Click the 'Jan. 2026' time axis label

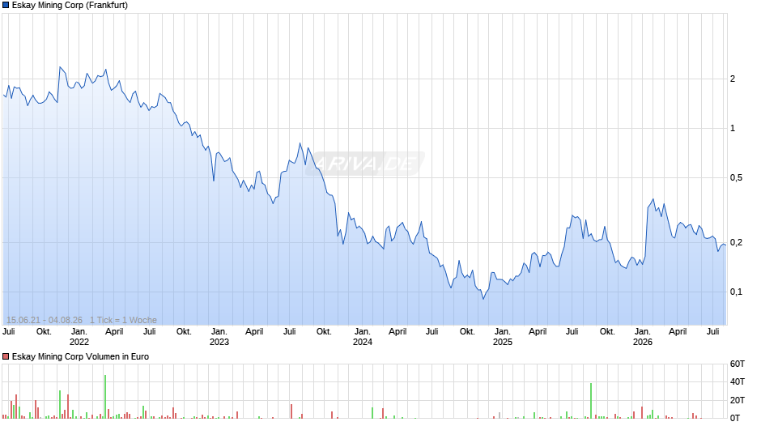pos(643,337)
